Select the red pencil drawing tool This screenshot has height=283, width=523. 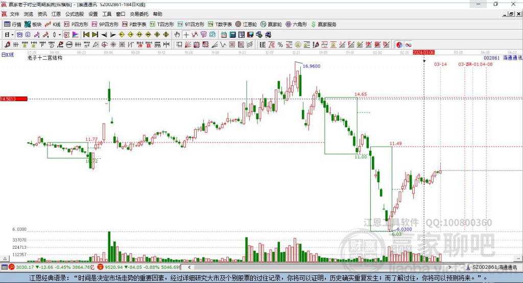[x=7, y=45]
